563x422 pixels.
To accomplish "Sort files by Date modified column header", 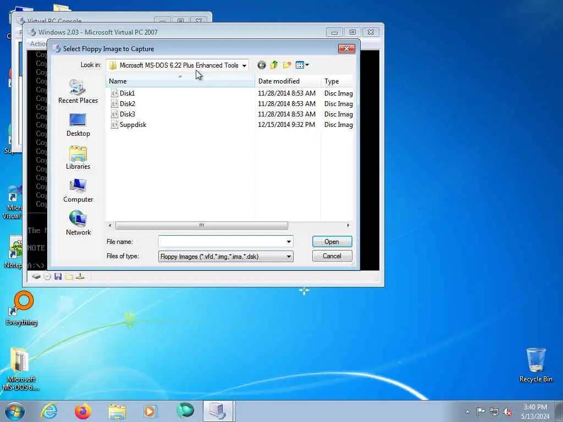I will 288,81.
